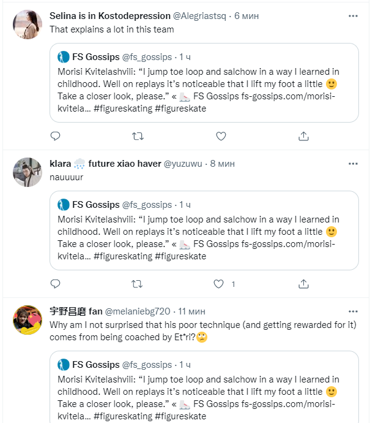Share klara's tweet
Image resolution: width=370 pixels, height=423 pixels.
pyautogui.click(x=304, y=284)
